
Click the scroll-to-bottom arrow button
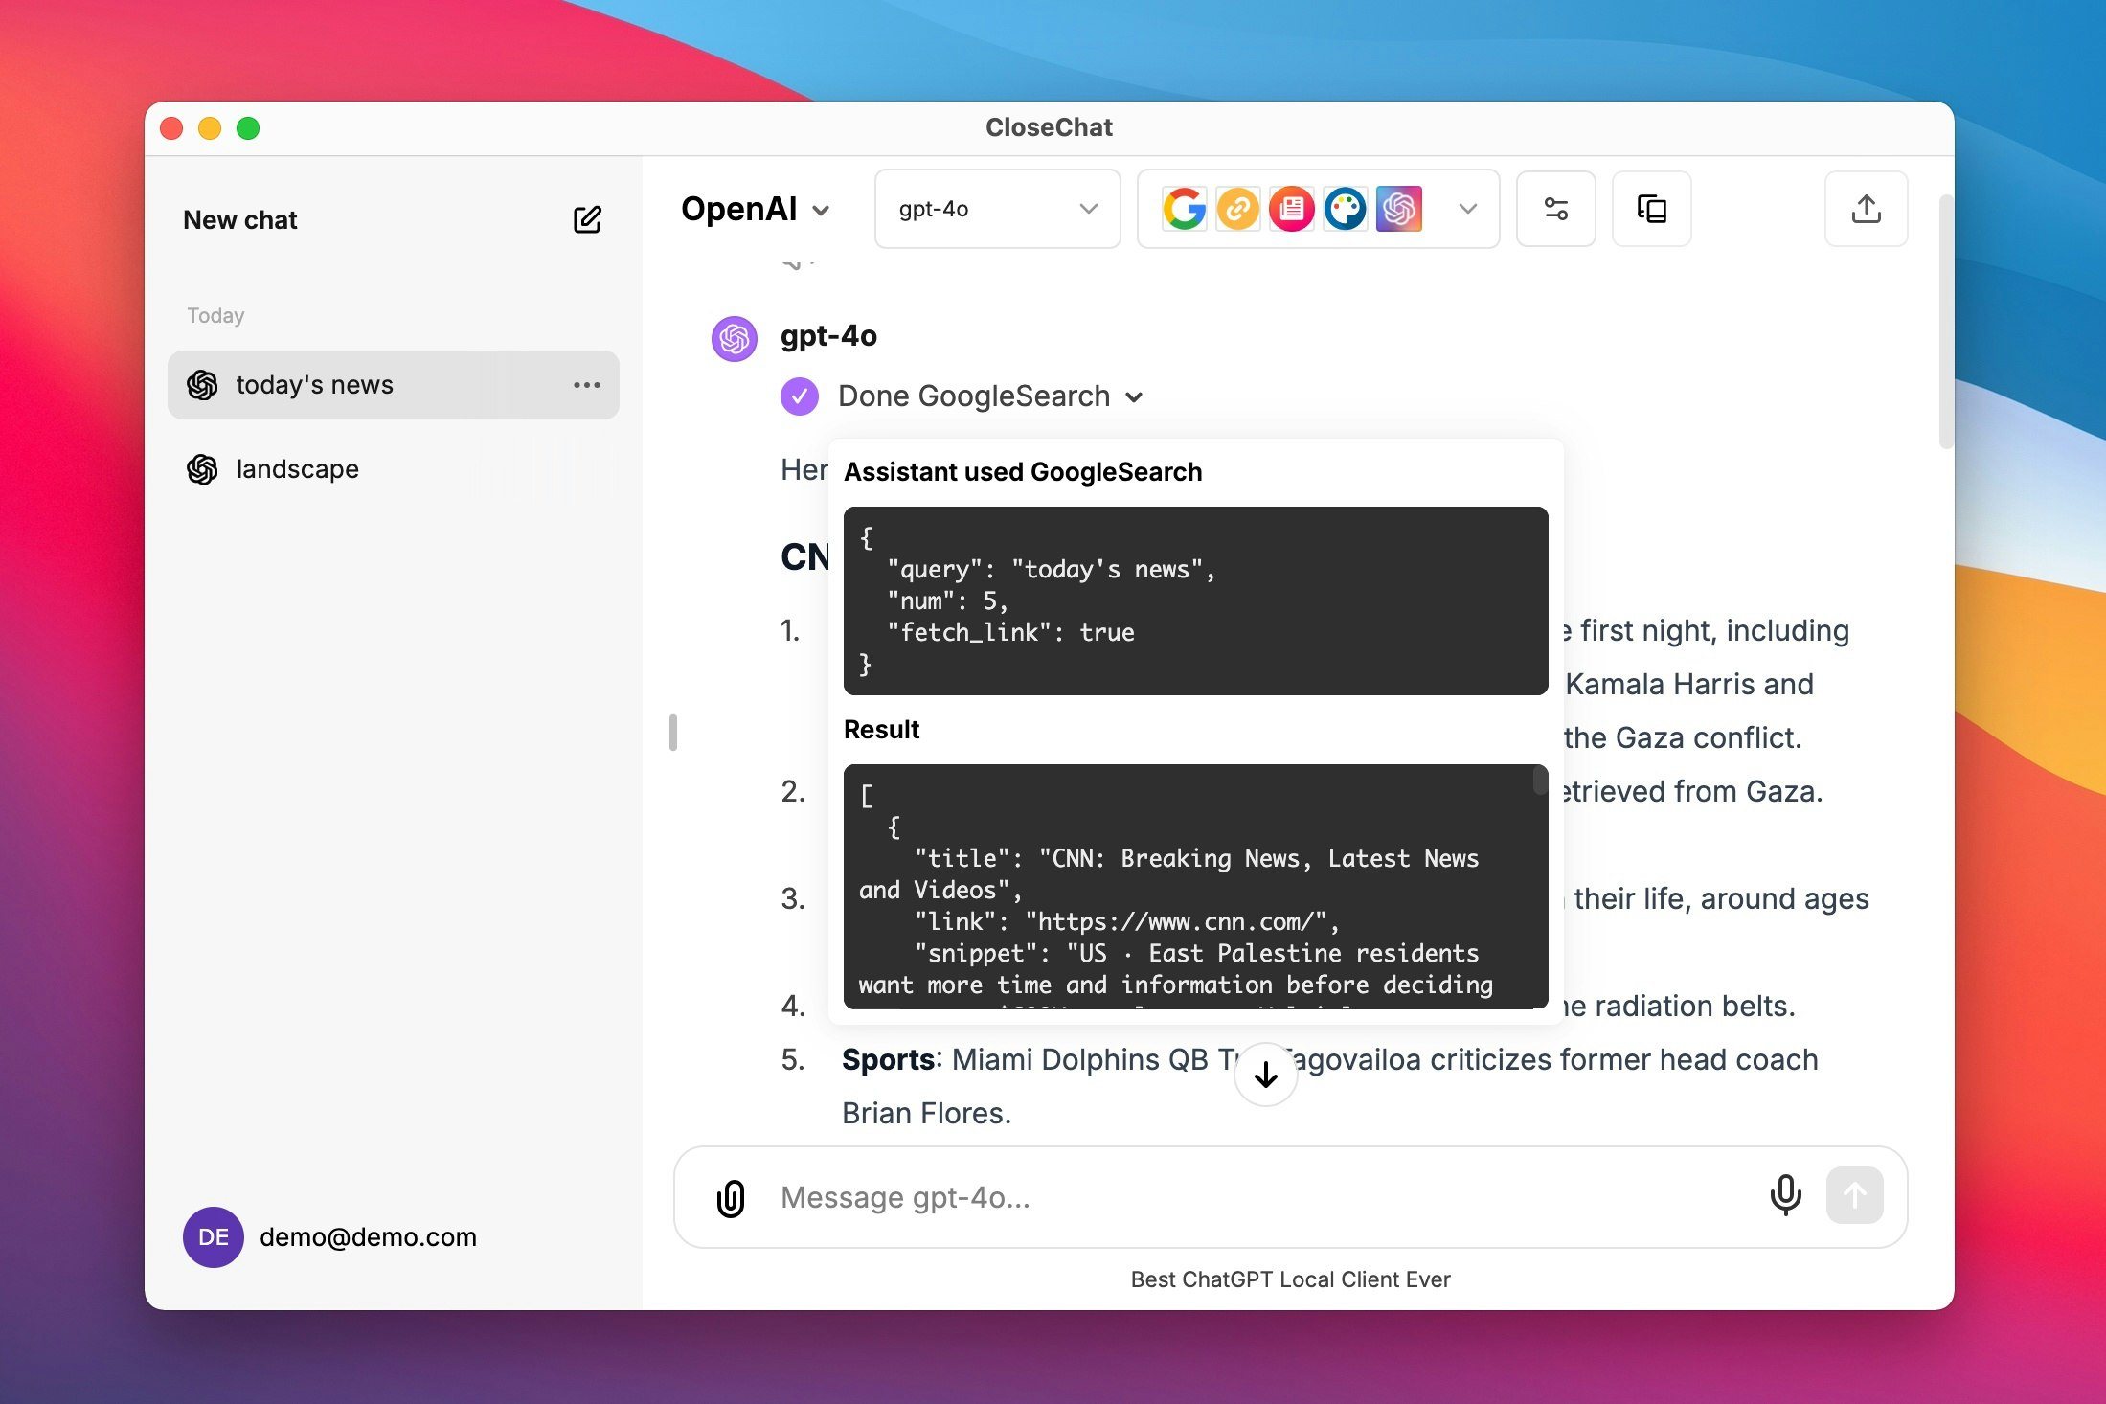pyautogui.click(x=1265, y=1075)
